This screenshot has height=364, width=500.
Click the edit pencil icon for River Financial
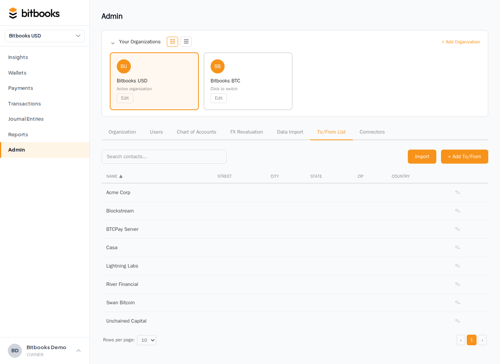click(x=457, y=284)
